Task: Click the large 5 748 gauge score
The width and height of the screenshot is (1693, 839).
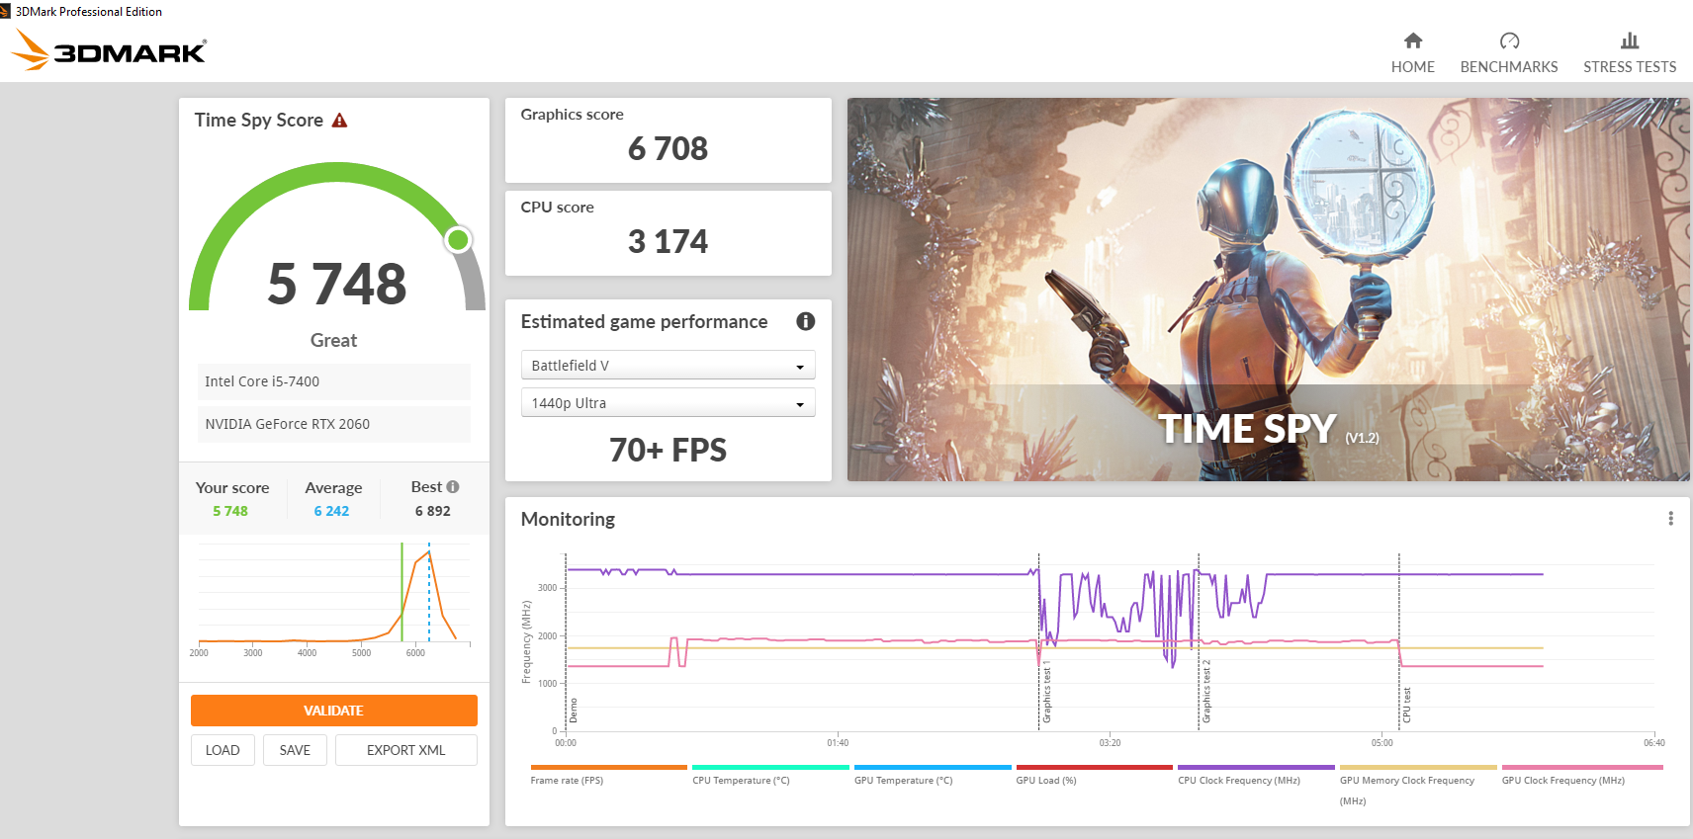Action: 337,284
